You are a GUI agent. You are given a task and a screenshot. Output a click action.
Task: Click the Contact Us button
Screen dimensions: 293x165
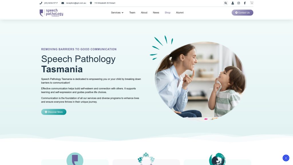242,13
